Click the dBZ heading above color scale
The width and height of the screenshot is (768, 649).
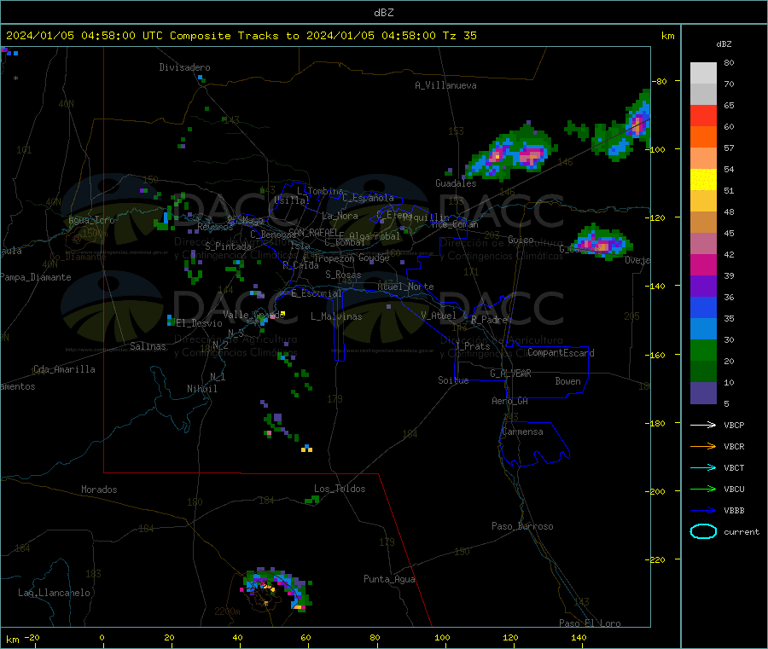pos(724,44)
